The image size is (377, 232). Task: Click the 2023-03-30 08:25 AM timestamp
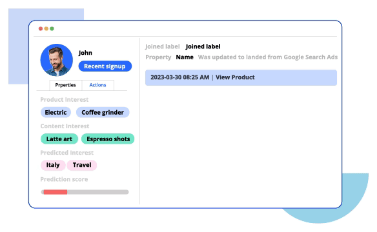180,77
